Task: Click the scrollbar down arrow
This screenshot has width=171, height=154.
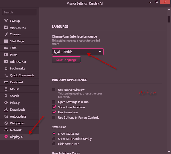Action: click(x=169, y=152)
